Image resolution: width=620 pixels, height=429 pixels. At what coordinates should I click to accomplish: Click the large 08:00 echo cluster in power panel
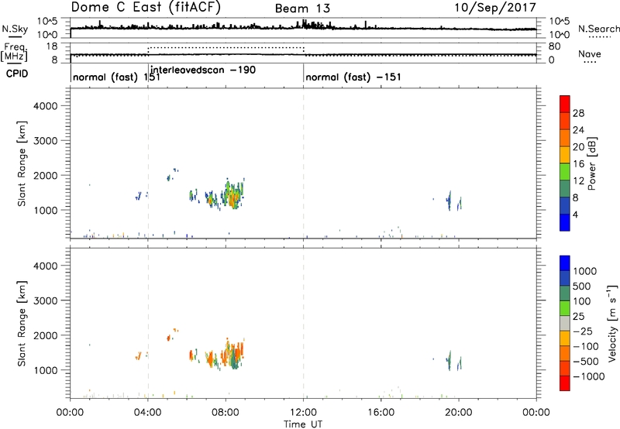[232, 194]
